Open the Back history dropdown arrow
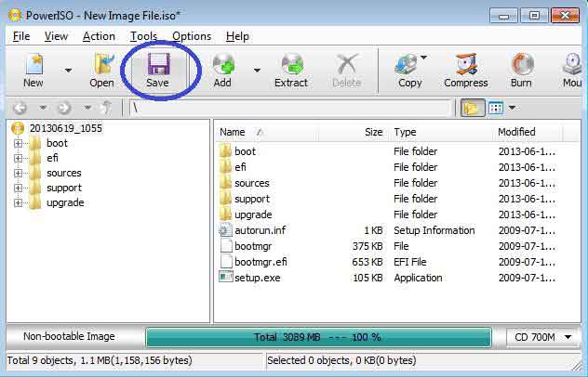This screenshot has height=377, width=588. (43, 109)
